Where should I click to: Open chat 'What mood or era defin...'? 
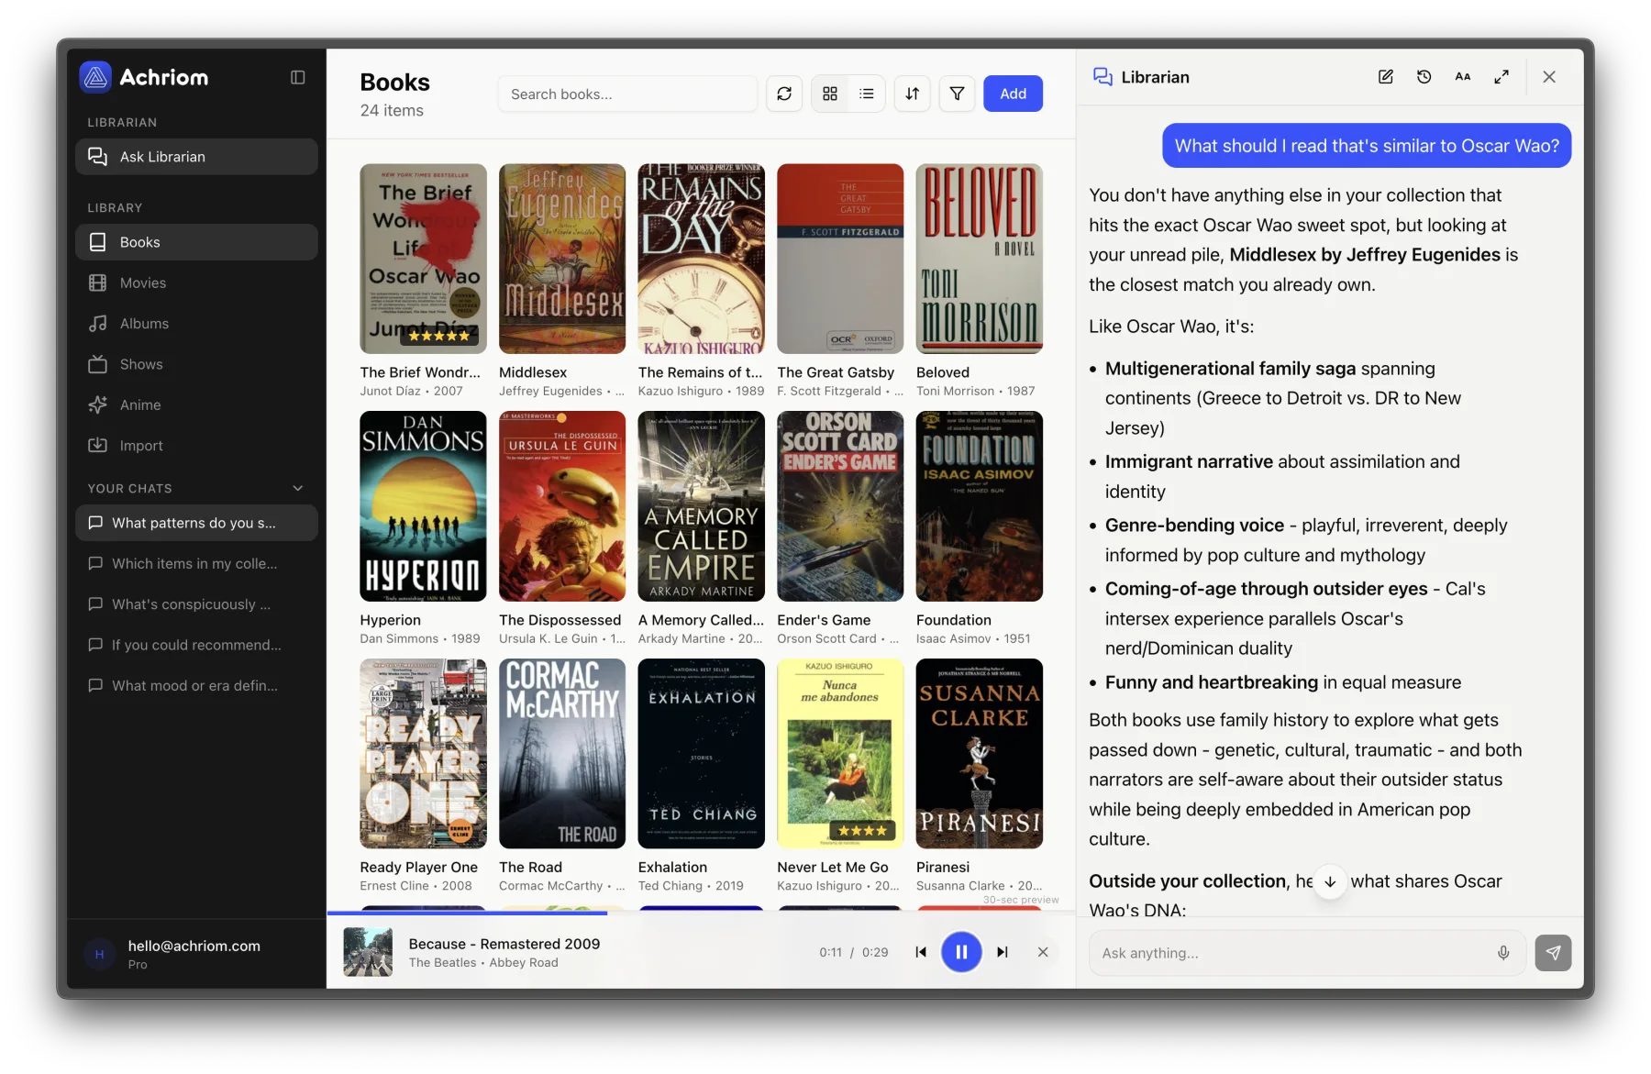196,685
